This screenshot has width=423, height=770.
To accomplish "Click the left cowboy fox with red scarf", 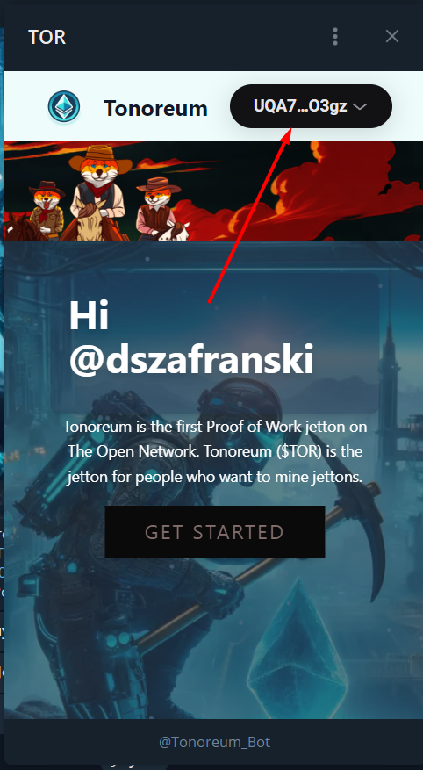I will (x=45, y=209).
